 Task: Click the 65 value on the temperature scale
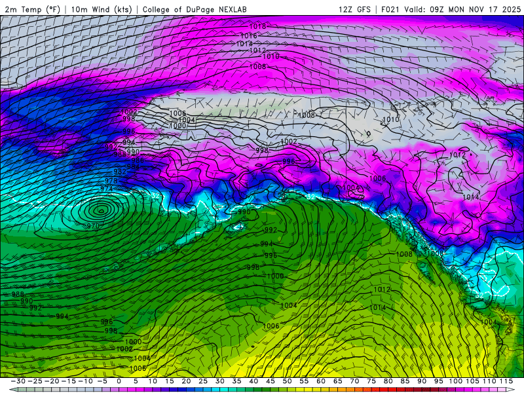(x=337, y=381)
